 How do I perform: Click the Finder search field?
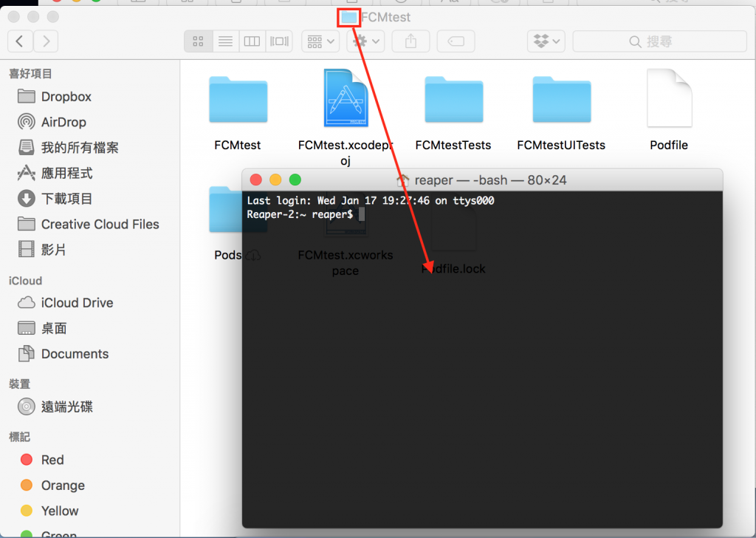(x=659, y=41)
